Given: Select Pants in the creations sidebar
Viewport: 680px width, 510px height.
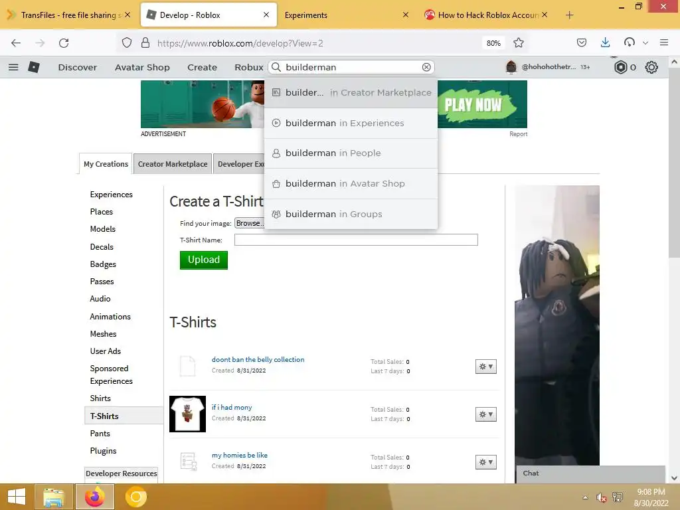Looking at the screenshot, I should pos(100,434).
